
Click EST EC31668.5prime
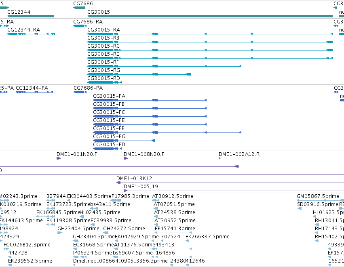(94, 245)
